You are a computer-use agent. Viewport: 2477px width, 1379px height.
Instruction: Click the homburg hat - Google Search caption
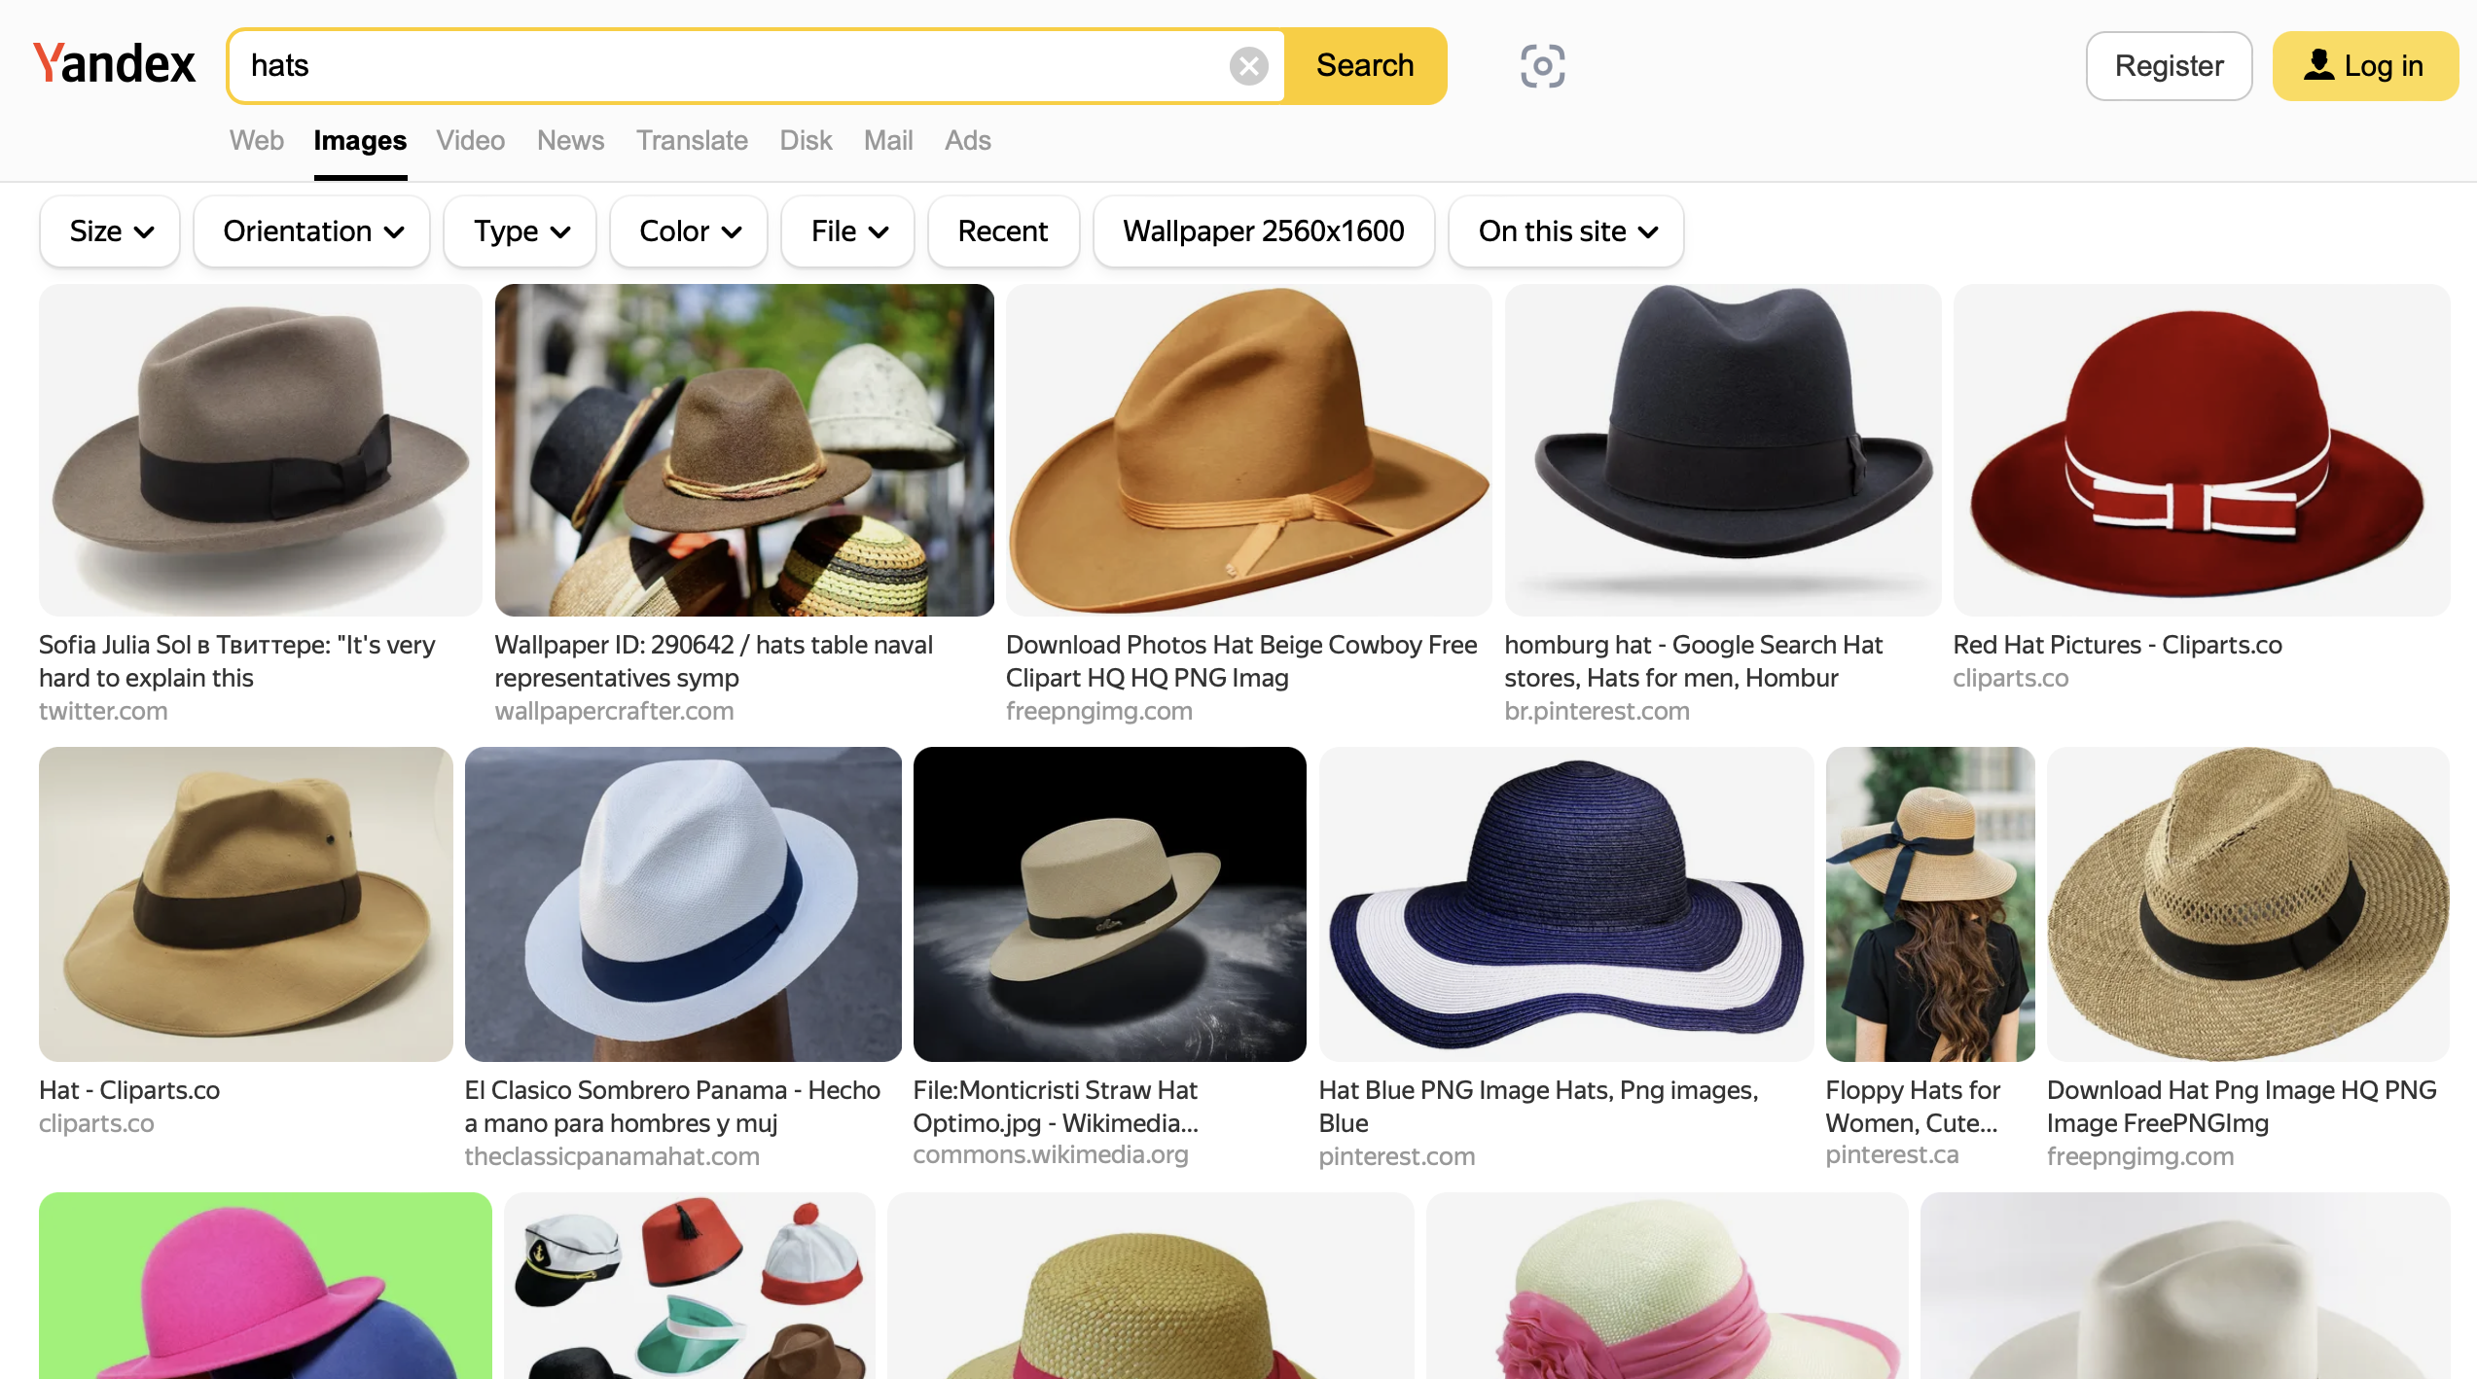click(x=1694, y=661)
